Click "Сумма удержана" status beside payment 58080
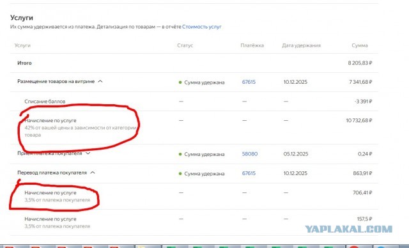Screen dimensions: 409x248 point(204,154)
